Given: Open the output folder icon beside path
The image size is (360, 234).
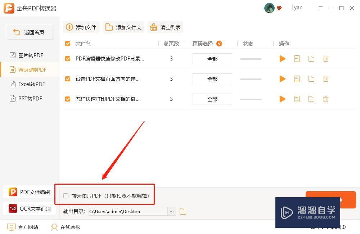Looking at the screenshot, I should coord(183,211).
